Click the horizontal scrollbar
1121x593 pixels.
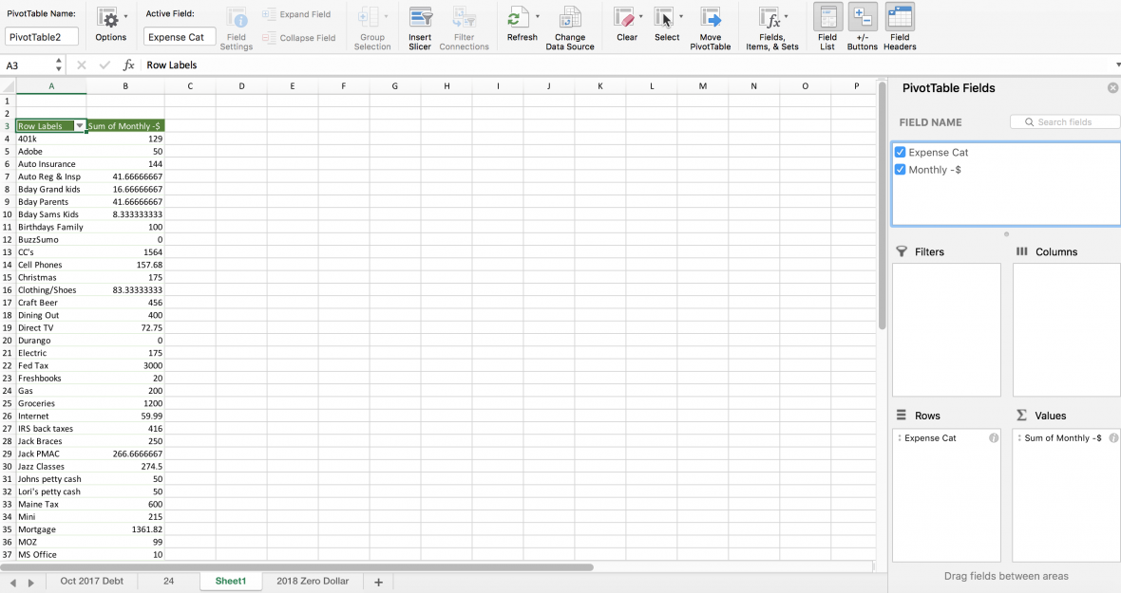tap(296, 567)
